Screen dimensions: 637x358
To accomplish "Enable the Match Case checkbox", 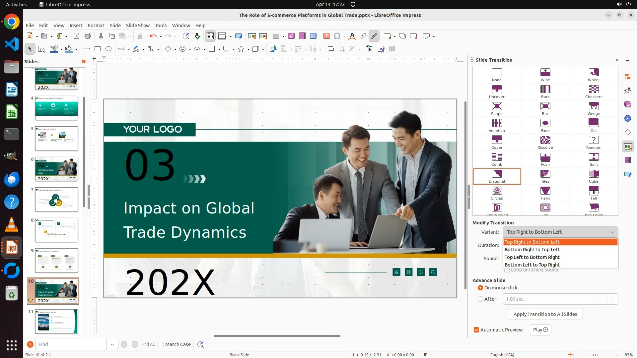I will click(x=161, y=344).
